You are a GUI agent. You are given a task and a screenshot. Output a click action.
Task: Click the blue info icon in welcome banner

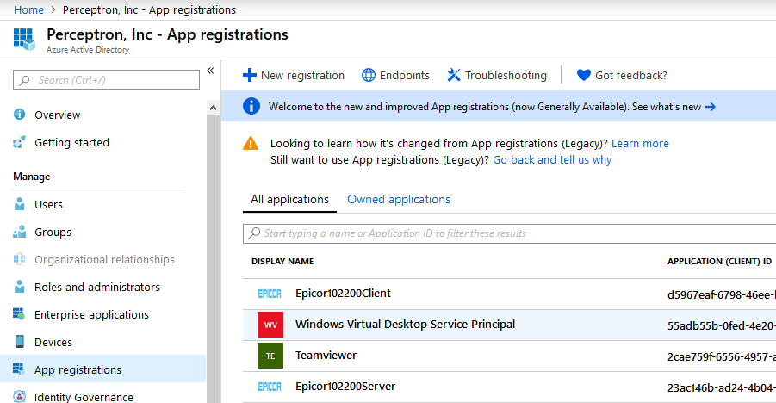pyautogui.click(x=251, y=106)
